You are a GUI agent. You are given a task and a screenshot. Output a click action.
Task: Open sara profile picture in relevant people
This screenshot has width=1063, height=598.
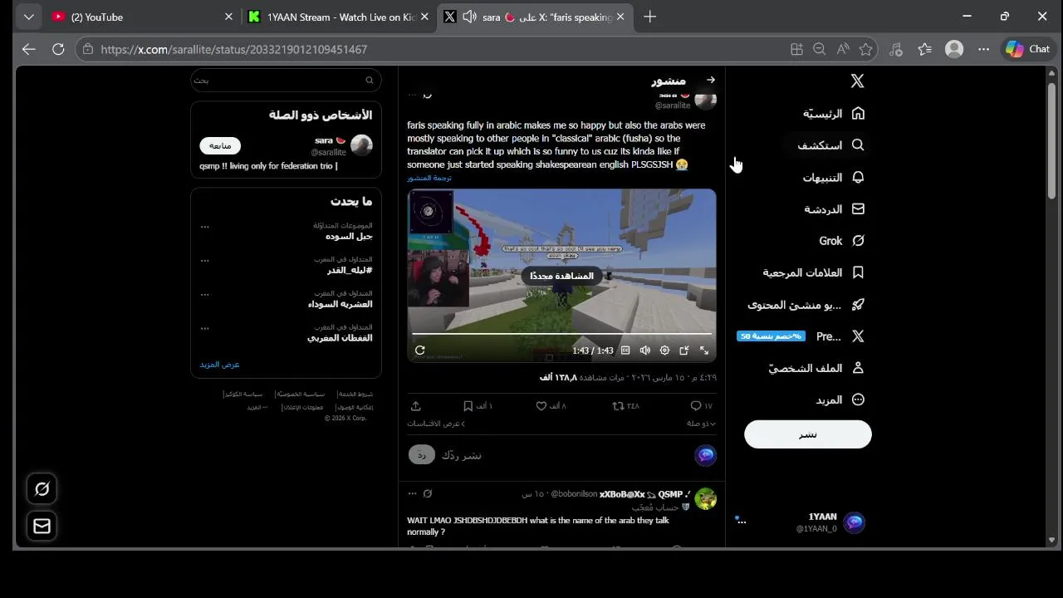point(361,145)
